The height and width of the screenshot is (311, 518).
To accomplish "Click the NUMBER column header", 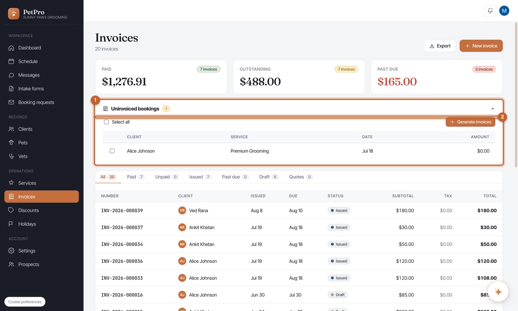I will (x=110, y=196).
